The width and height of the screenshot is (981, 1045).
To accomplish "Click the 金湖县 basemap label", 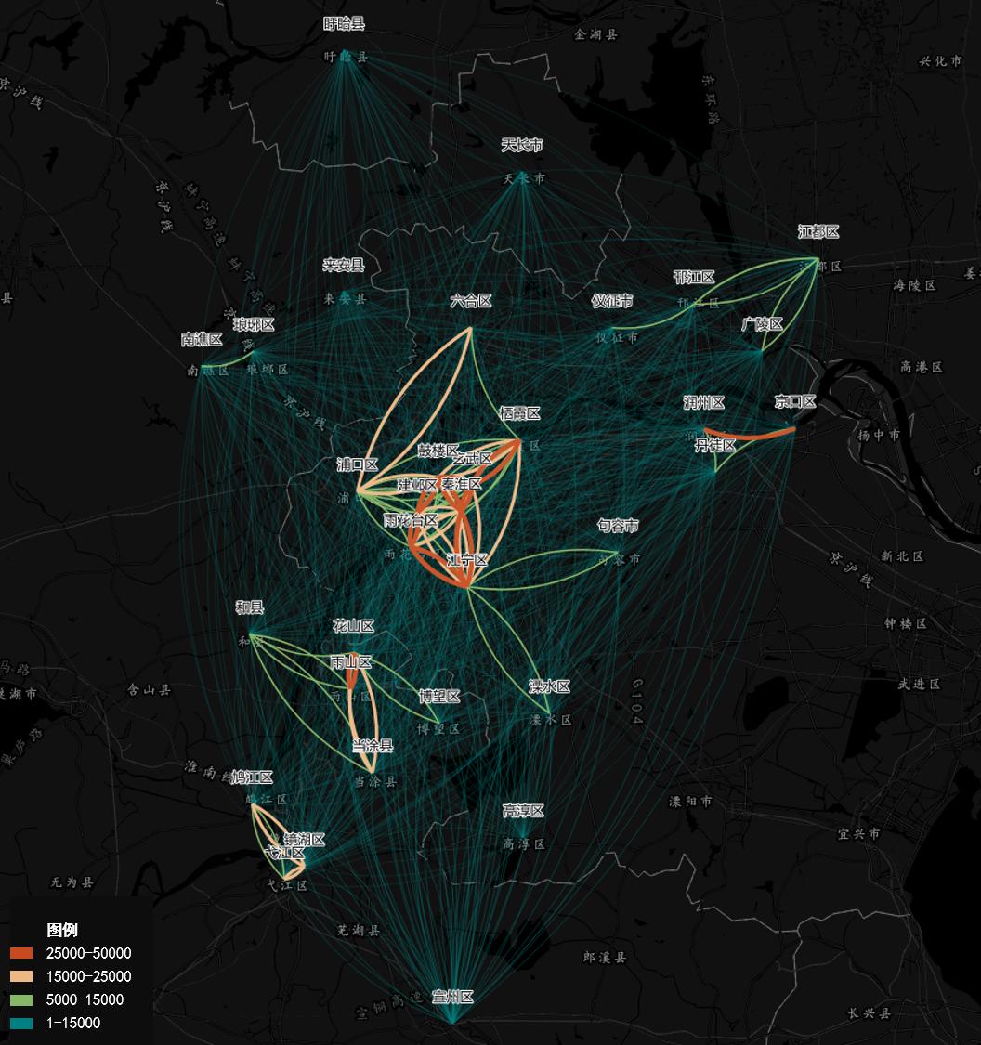I will pyautogui.click(x=596, y=34).
